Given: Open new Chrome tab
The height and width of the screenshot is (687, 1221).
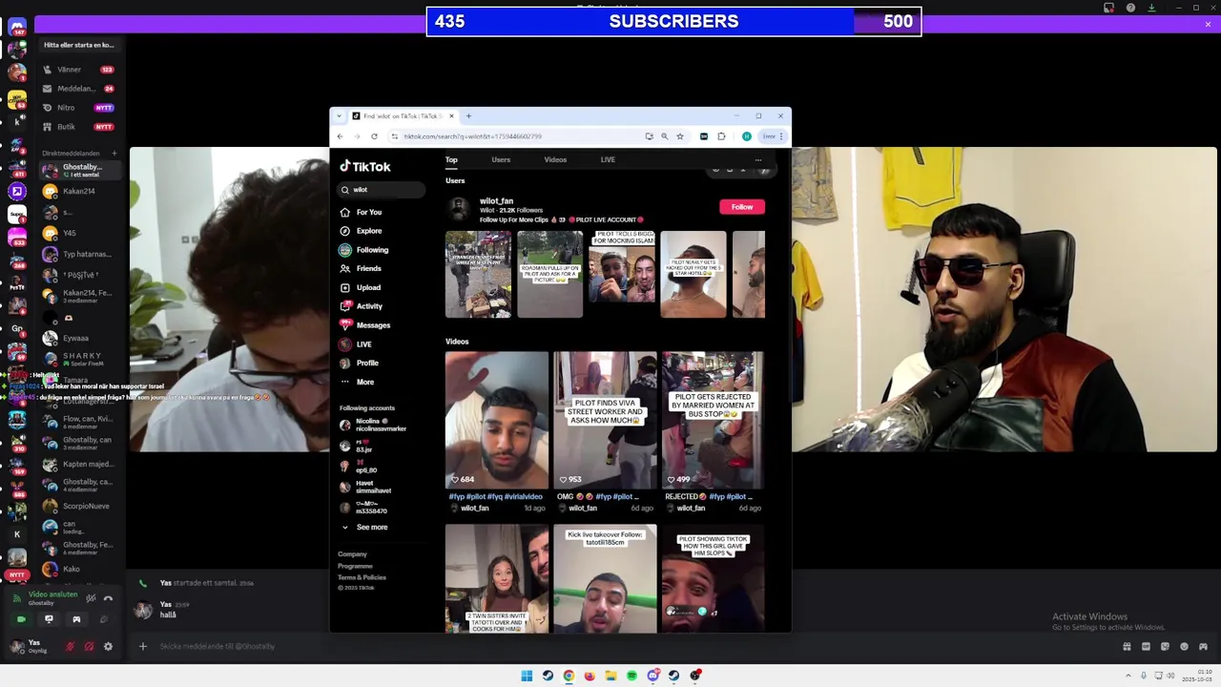Looking at the screenshot, I should pyautogui.click(x=467, y=116).
